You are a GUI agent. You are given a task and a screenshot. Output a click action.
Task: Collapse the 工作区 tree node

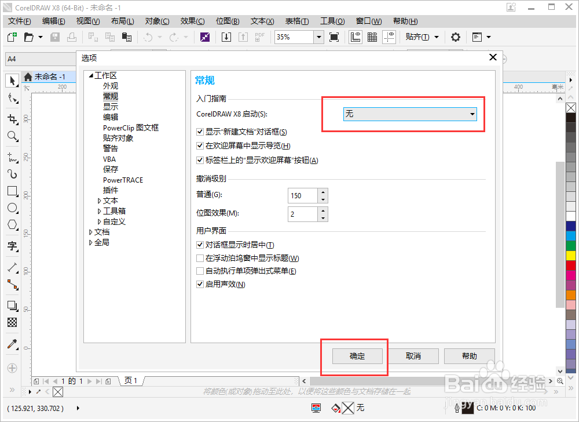91,76
